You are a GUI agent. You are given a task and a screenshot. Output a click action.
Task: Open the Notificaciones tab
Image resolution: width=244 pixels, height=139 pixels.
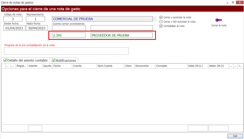(64, 61)
